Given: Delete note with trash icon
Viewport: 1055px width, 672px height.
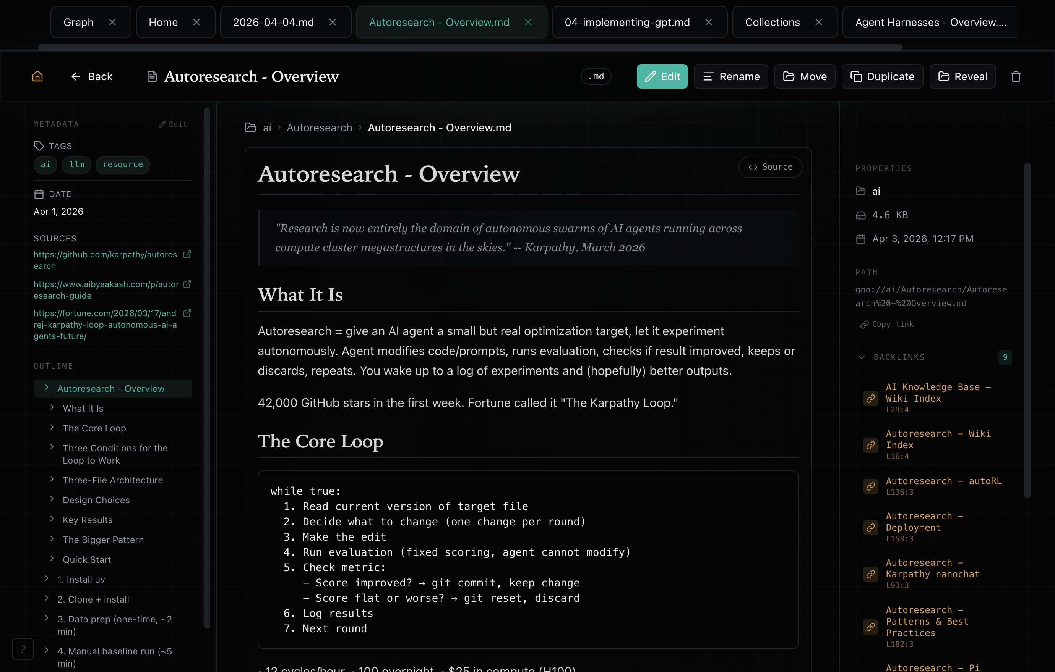Looking at the screenshot, I should pyautogui.click(x=1016, y=77).
